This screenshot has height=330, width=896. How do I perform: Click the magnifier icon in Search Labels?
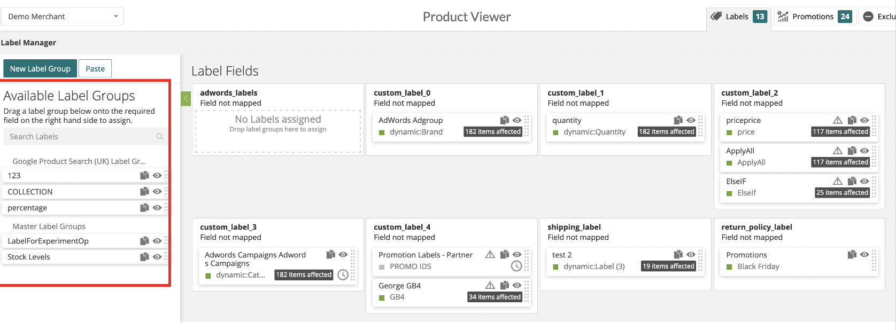point(159,137)
